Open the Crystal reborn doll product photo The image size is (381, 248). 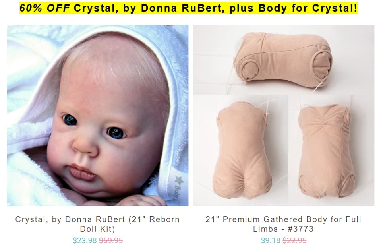pos(97,115)
